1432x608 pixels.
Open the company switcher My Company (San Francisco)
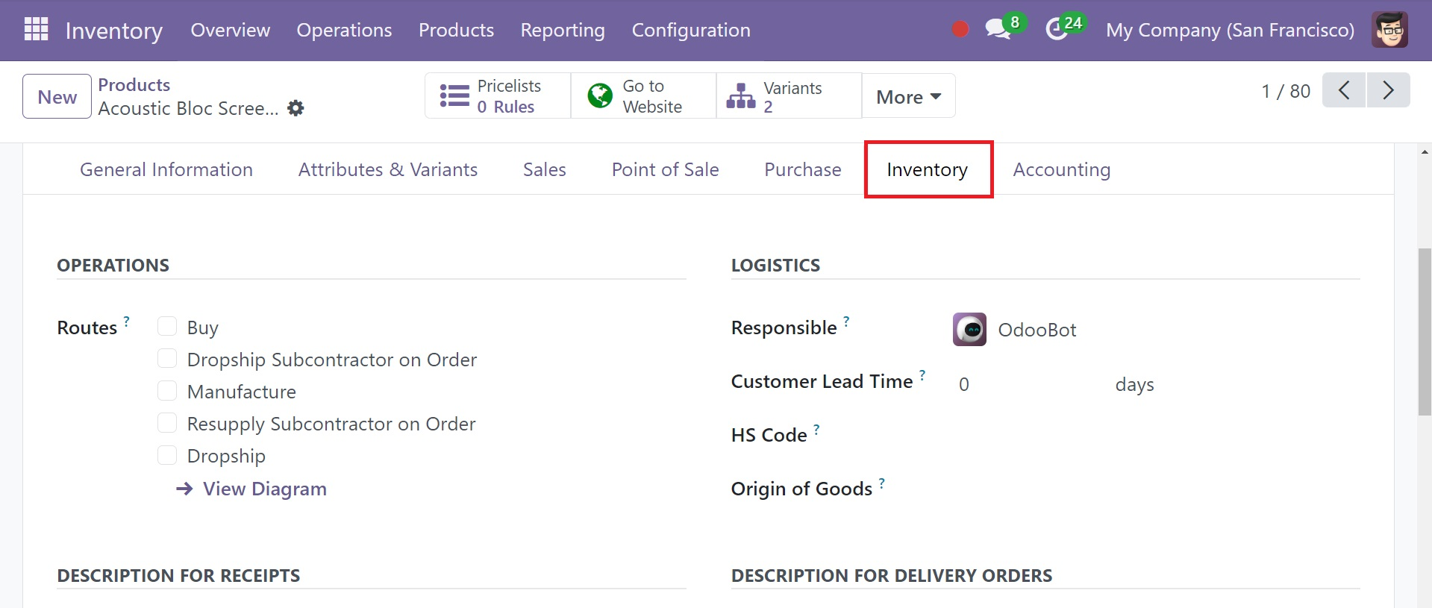point(1230,30)
